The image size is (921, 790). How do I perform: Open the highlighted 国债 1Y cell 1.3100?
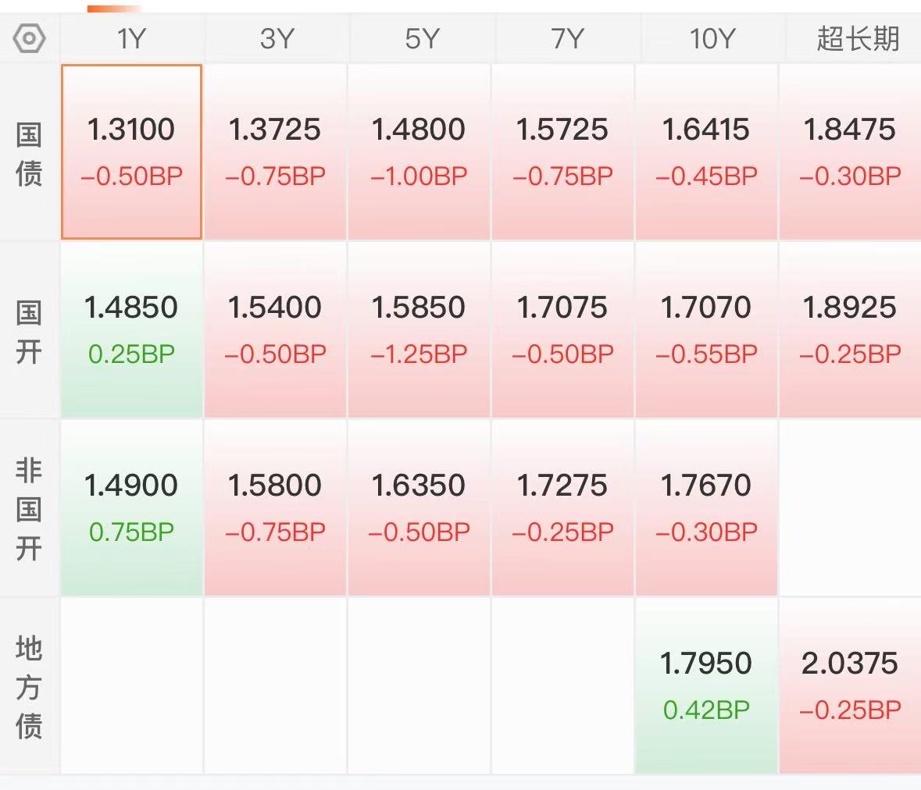click(131, 152)
